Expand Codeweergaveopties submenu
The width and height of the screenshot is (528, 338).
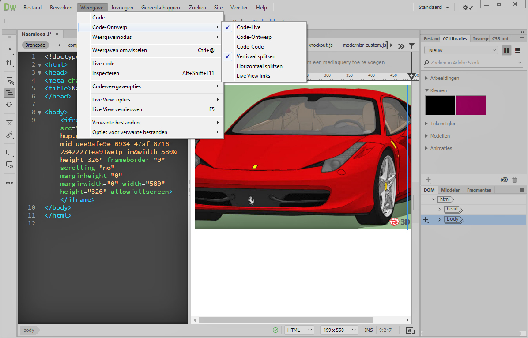150,86
